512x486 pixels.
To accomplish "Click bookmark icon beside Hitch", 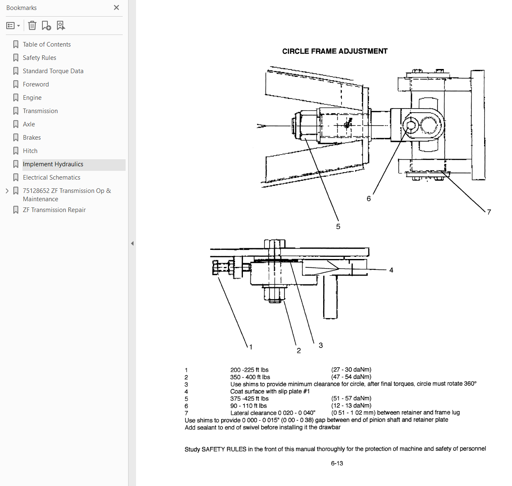I will coord(16,151).
